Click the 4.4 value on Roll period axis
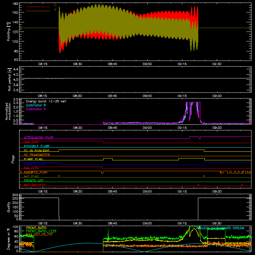Viewport: 255px width, 255px height. point(16,69)
